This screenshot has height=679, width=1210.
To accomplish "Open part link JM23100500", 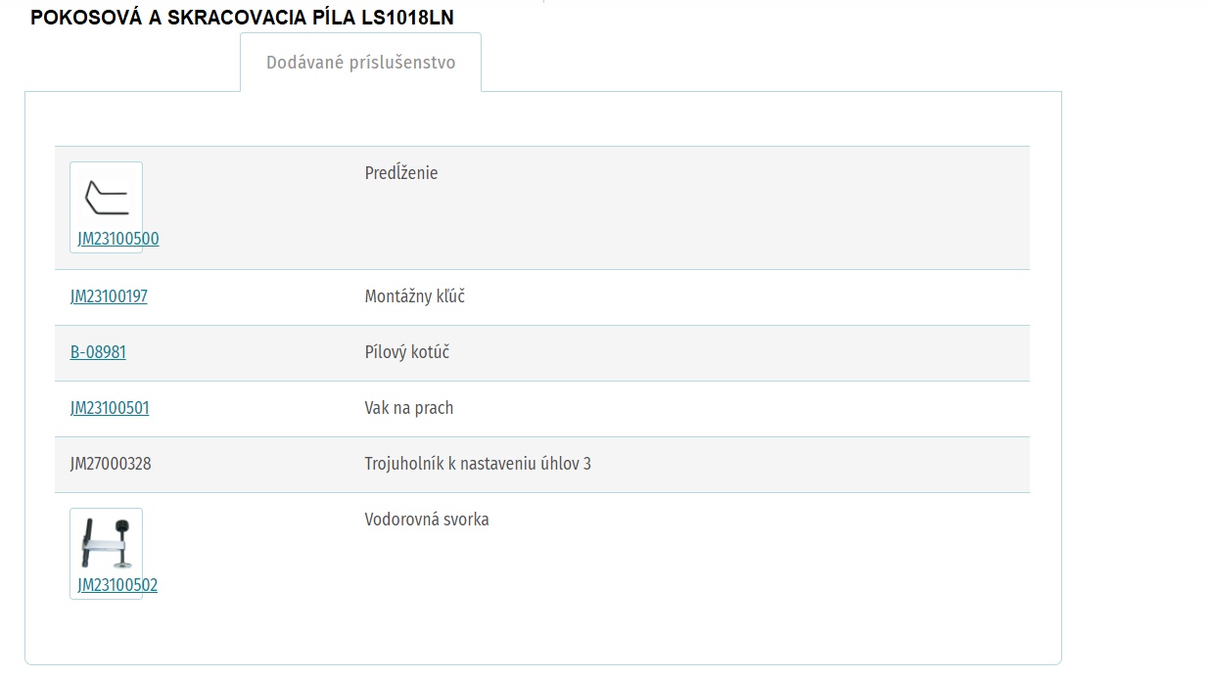I will 118,239.
